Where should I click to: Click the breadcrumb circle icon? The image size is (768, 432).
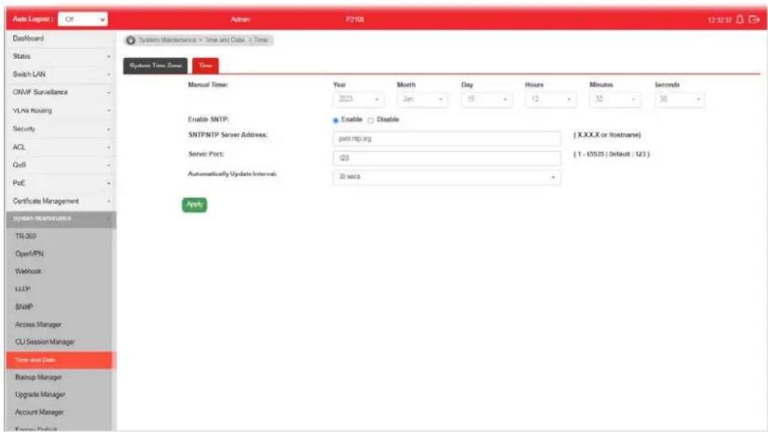[130, 40]
